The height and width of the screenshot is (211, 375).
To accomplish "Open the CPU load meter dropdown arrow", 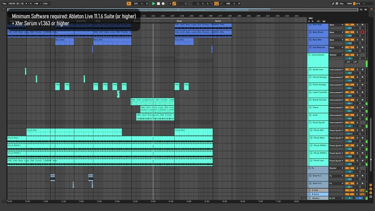I will pos(364,4).
